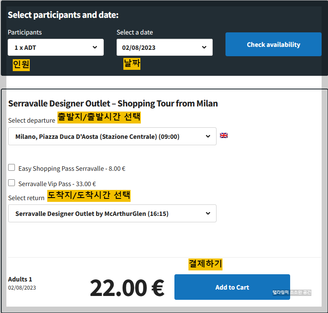Click the Select return label
The width and height of the screenshot is (328, 313).
pos(26,198)
